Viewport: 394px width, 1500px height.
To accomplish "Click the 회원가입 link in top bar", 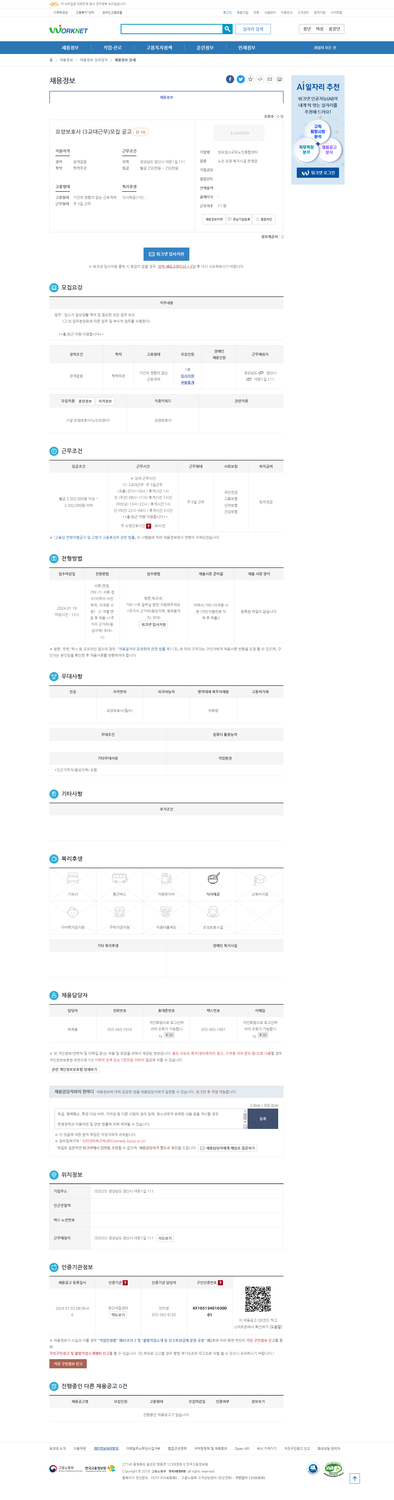I will coord(242,12).
